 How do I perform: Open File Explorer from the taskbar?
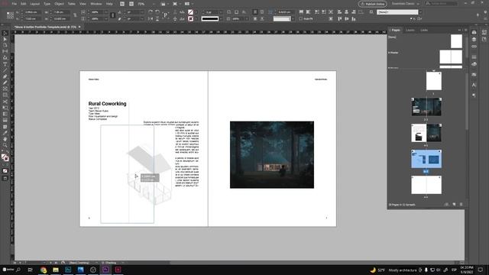[x=56, y=270]
